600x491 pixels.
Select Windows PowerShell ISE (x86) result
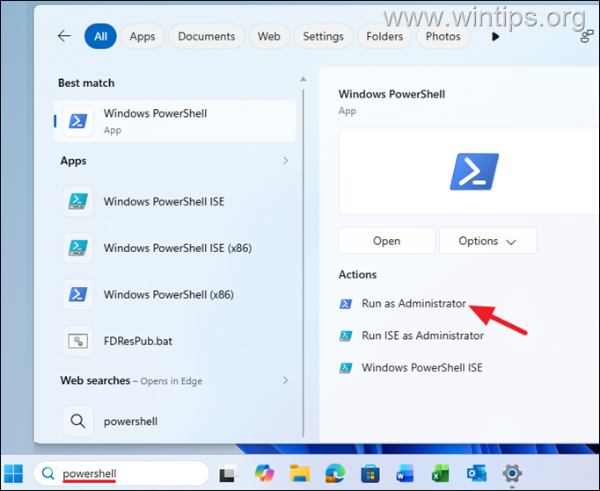pyautogui.click(x=175, y=248)
